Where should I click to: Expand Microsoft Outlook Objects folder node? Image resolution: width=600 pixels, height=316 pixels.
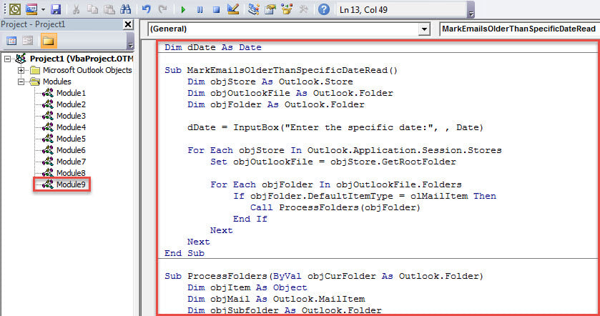coord(21,70)
